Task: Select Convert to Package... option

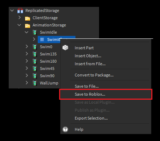Action: pyautogui.click(x=106, y=75)
